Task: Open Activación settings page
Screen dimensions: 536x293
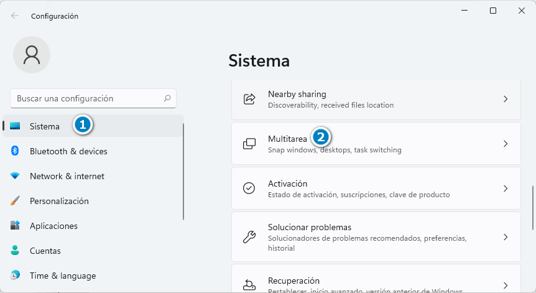Action: pyautogui.click(x=376, y=188)
